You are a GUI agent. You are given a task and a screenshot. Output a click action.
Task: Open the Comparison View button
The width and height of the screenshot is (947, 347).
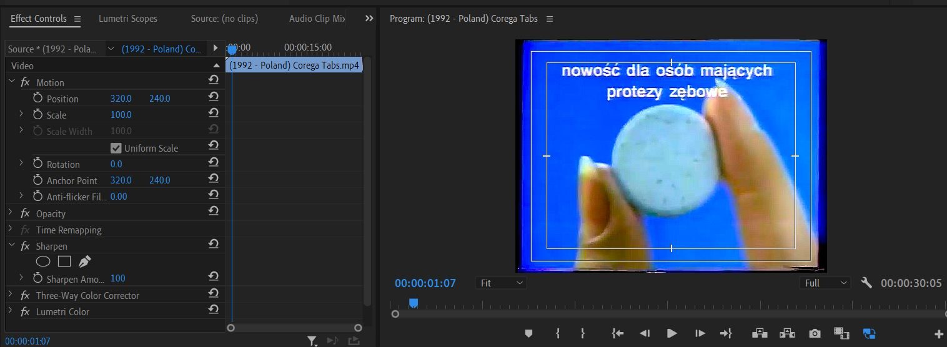841,333
